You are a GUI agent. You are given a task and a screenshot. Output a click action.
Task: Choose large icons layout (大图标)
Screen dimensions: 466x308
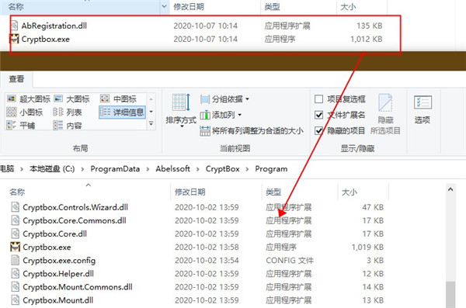click(71, 99)
